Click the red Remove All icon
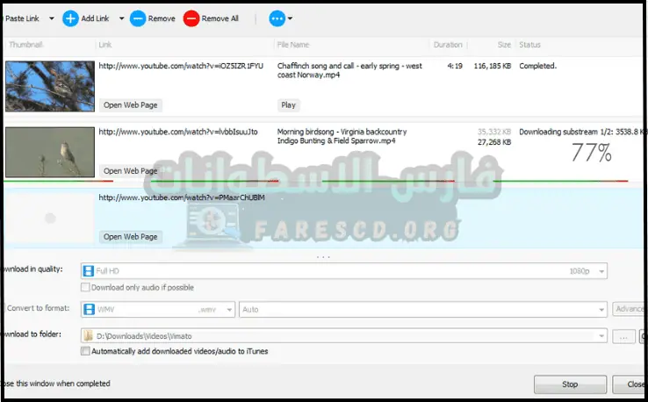 click(191, 18)
